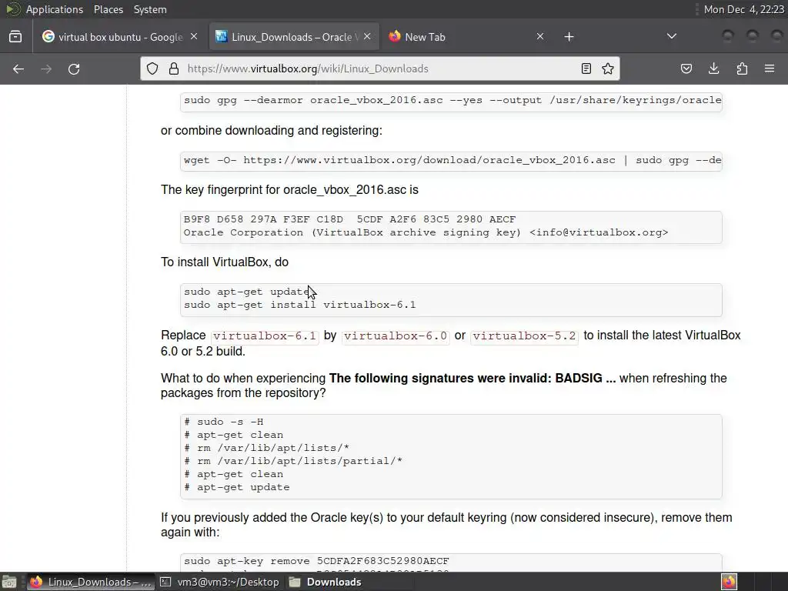Switch to Linux_Downloads Firefox taskbar button
788x591 pixels.
[91, 582]
